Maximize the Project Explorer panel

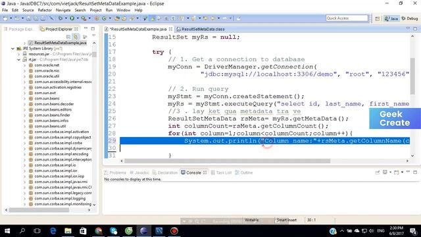coord(93,29)
